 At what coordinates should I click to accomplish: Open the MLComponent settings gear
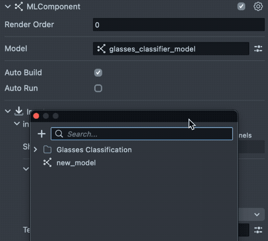pyautogui.click(x=258, y=7)
